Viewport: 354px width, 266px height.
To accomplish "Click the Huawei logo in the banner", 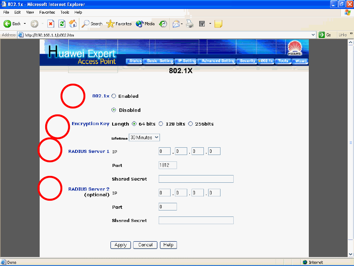I will (x=295, y=48).
